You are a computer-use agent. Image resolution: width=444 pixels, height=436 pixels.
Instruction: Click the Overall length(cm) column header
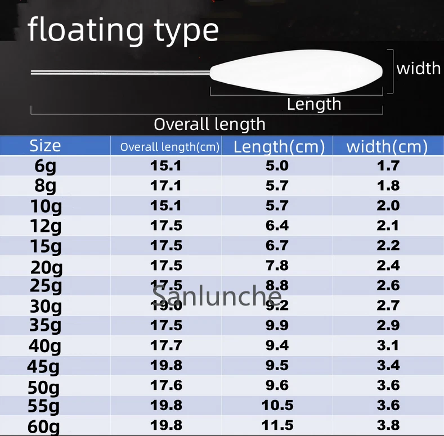[169, 147]
